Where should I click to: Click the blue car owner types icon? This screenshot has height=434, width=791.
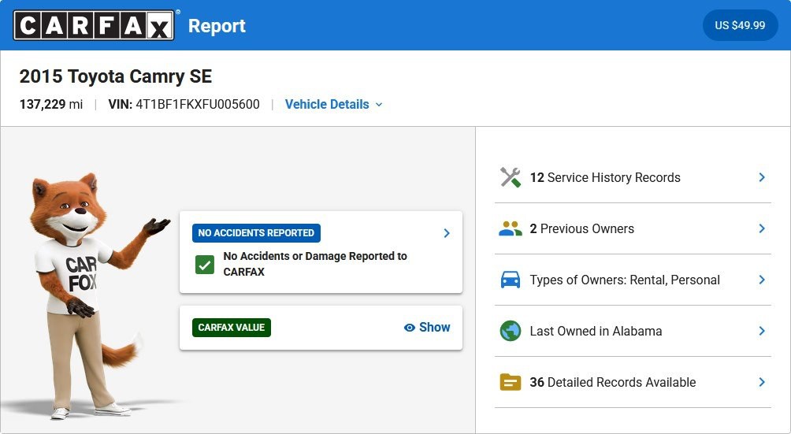pos(510,280)
